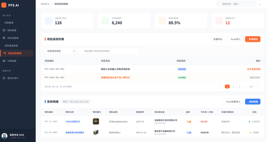
Task: Go to next page with right chevron
Action: (x=258, y=87)
